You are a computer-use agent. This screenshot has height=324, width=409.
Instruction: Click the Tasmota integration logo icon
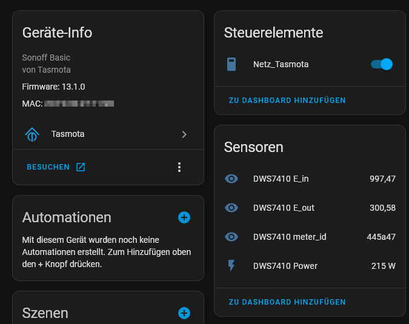(32, 134)
